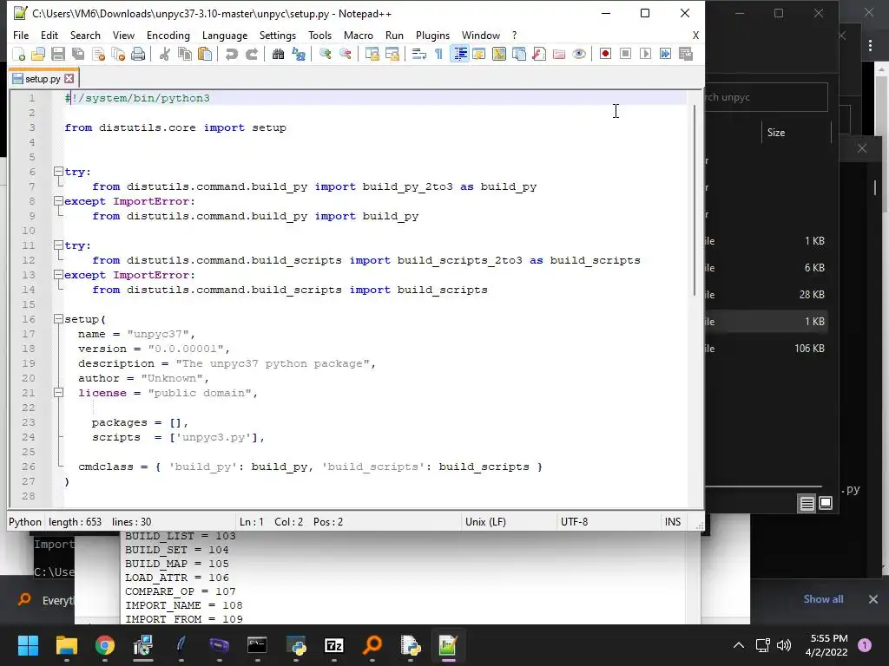
Task: Switch Explorer to large icons view
Action: 826,502
